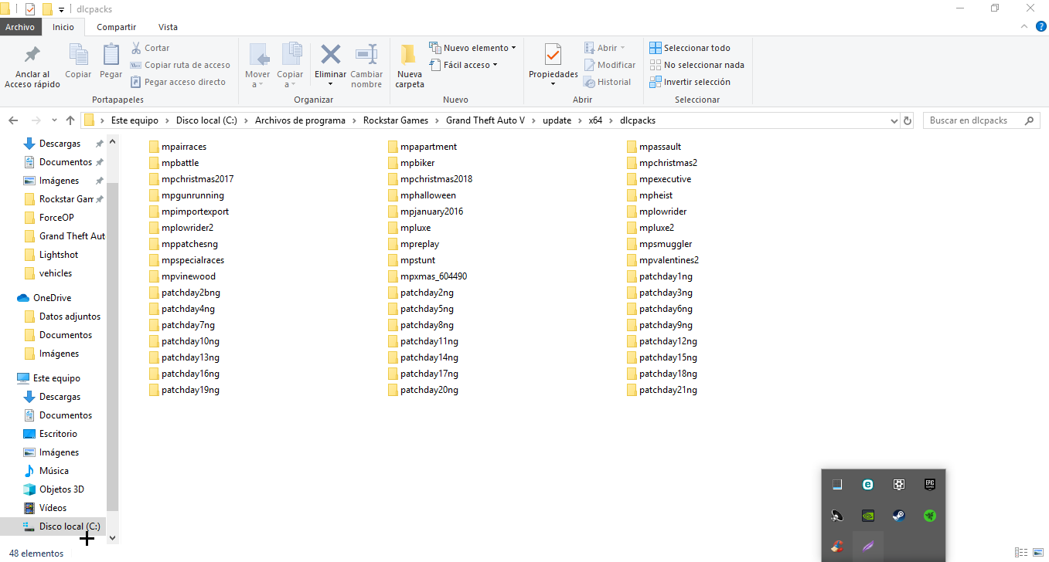Open NVIDIA tray icon

pos(868,516)
